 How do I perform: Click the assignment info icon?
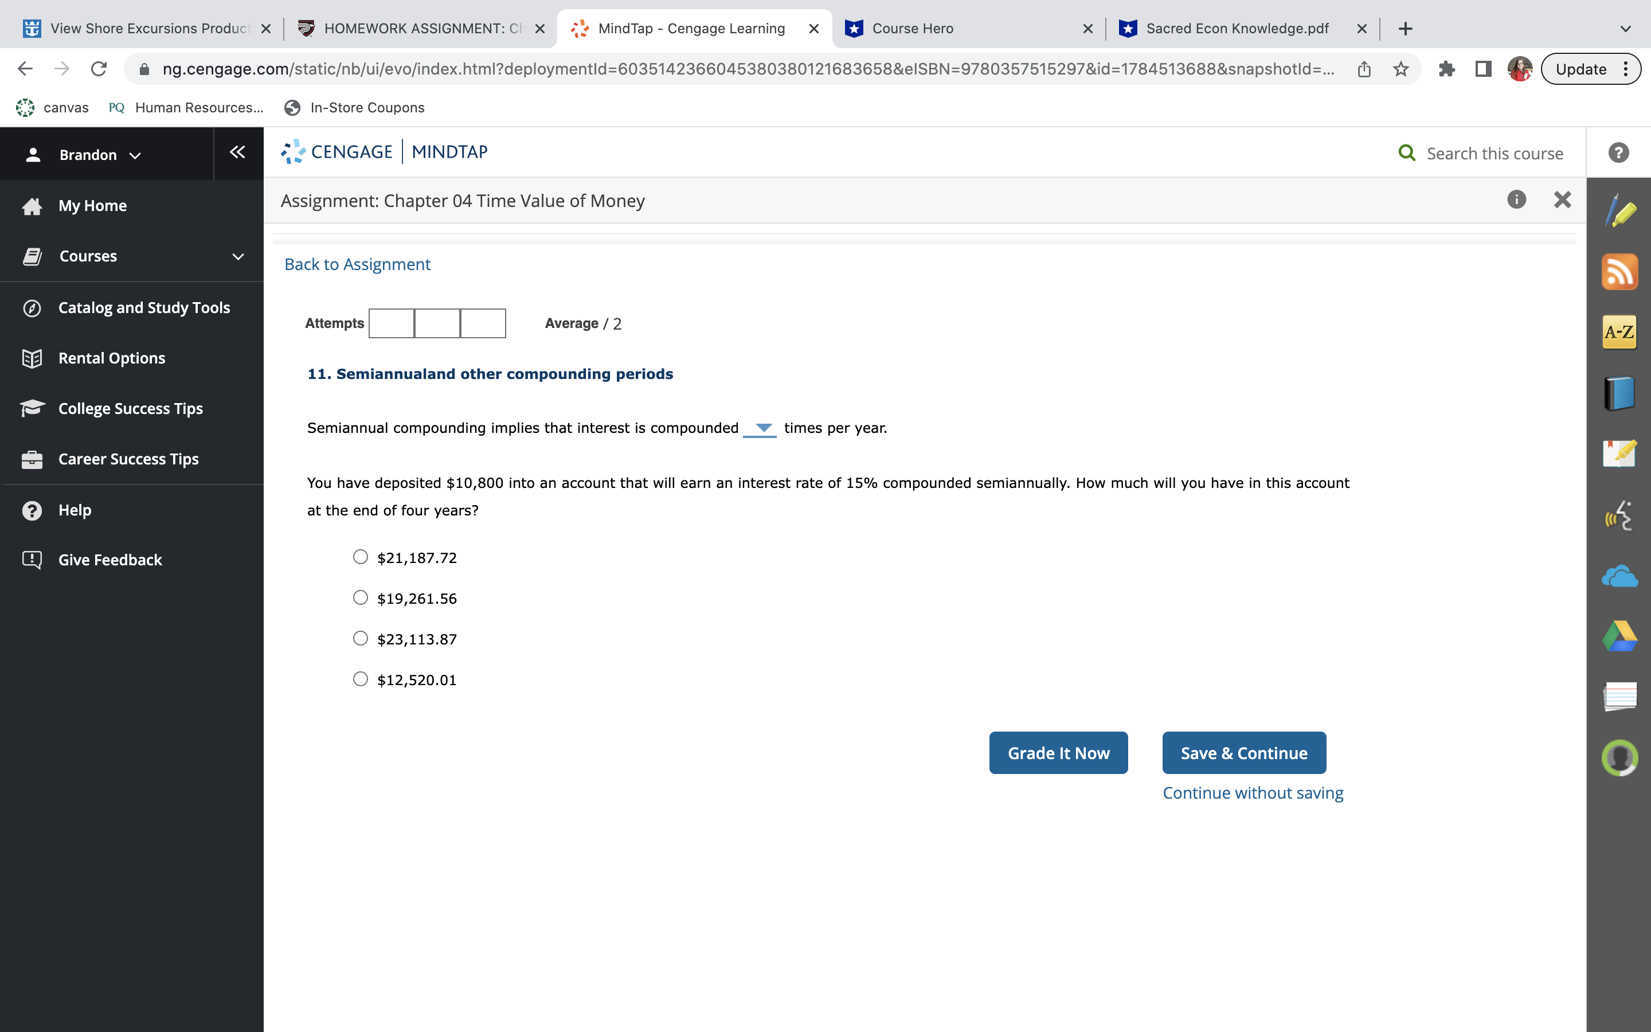click(x=1516, y=200)
